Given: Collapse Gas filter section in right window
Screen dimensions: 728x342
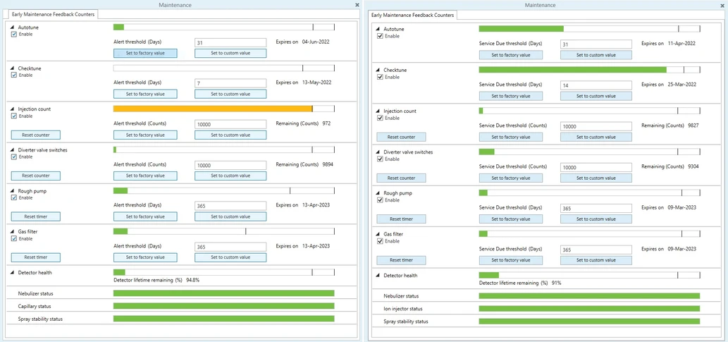Looking at the screenshot, I should 378,235.
